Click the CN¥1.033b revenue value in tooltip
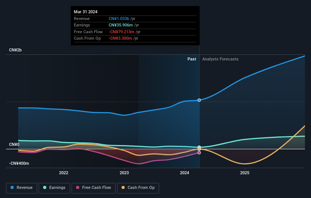Image resolution: width=311 pixels, height=198 pixels. point(119,19)
